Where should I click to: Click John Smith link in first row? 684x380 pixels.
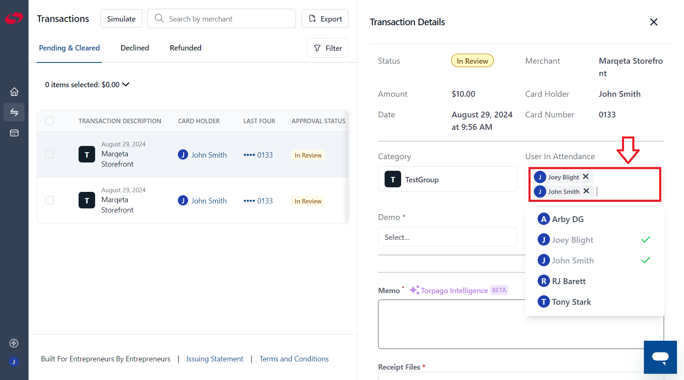point(209,155)
